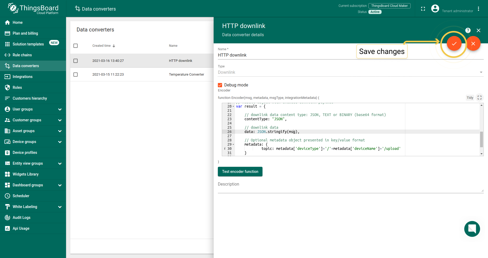Click the Scheduler clock icon
488x258 pixels.
tap(7, 196)
